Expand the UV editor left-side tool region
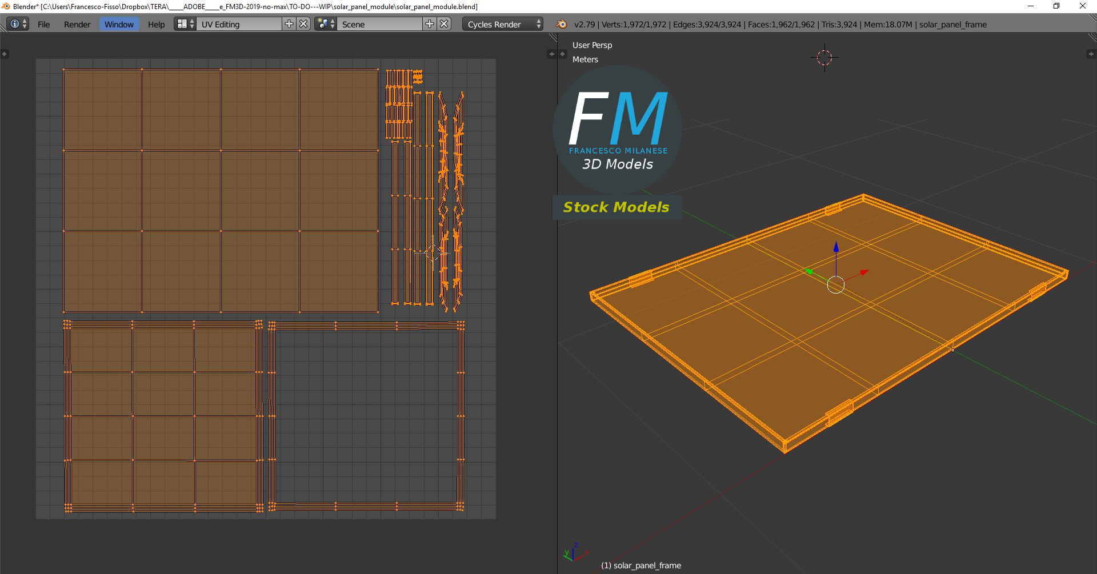The width and height of the screenshot is (1097, 574). tap(5, 54)
